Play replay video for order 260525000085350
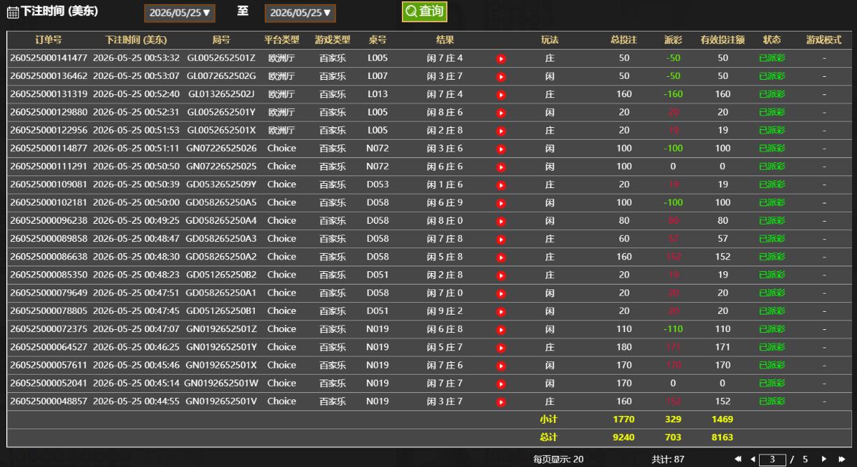Image resolution: width=857 pixels, height=467 pixels. tap(501, 276)
